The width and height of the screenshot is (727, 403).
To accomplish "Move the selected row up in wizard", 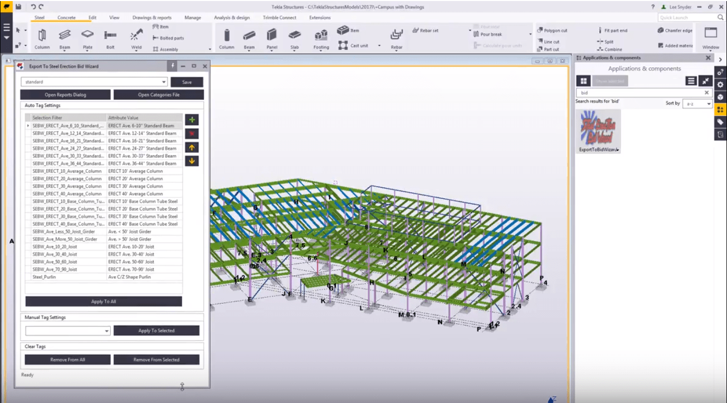I will 192,147.
